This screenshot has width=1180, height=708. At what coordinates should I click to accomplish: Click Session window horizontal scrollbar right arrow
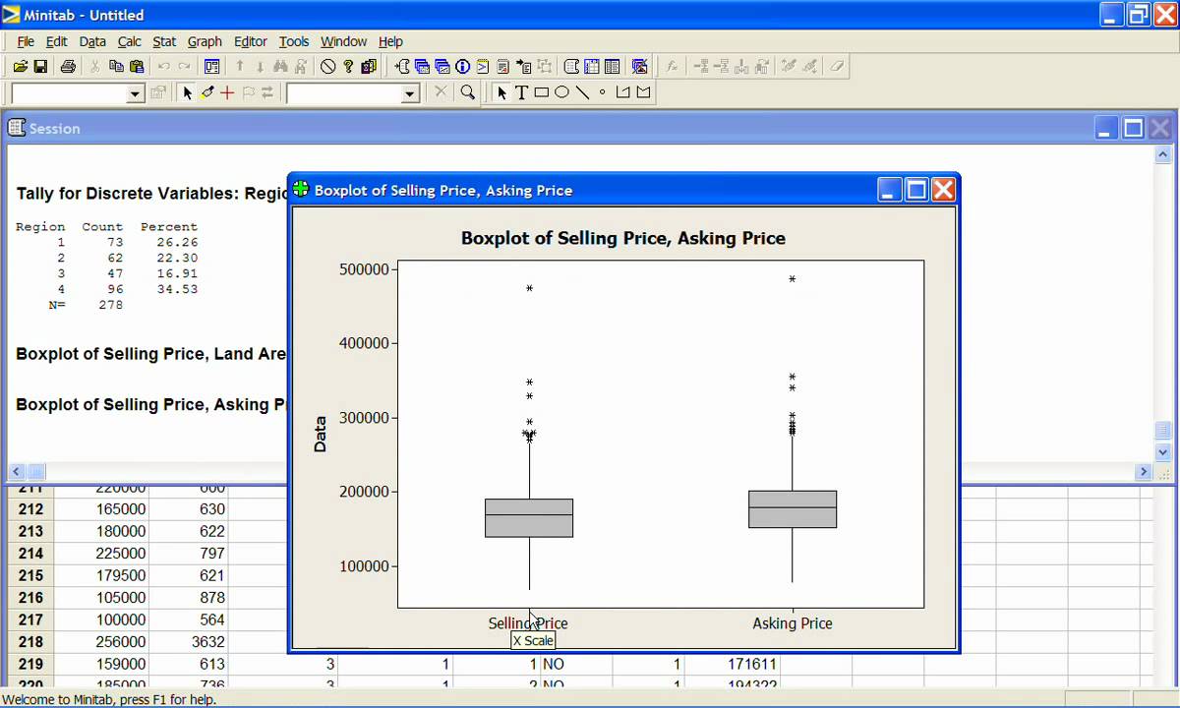(x=1144, y=472)
